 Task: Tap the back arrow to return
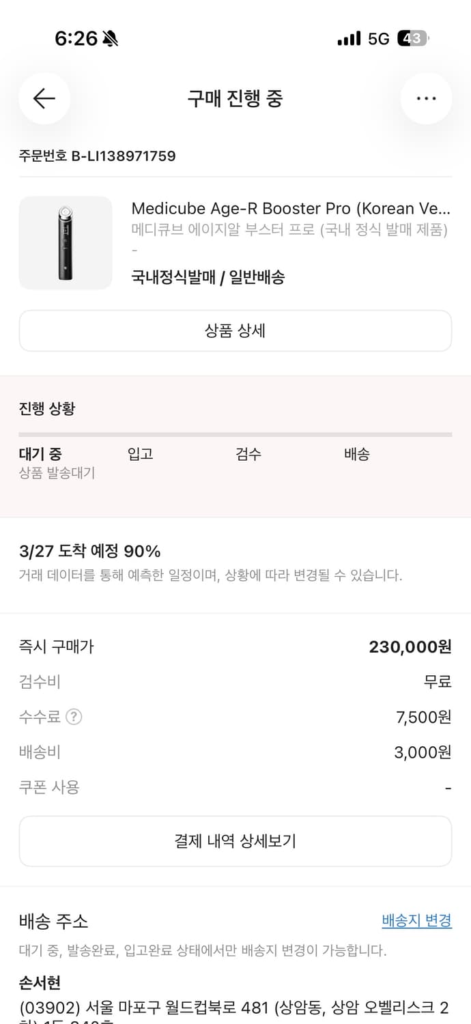[x=44, y=98]
